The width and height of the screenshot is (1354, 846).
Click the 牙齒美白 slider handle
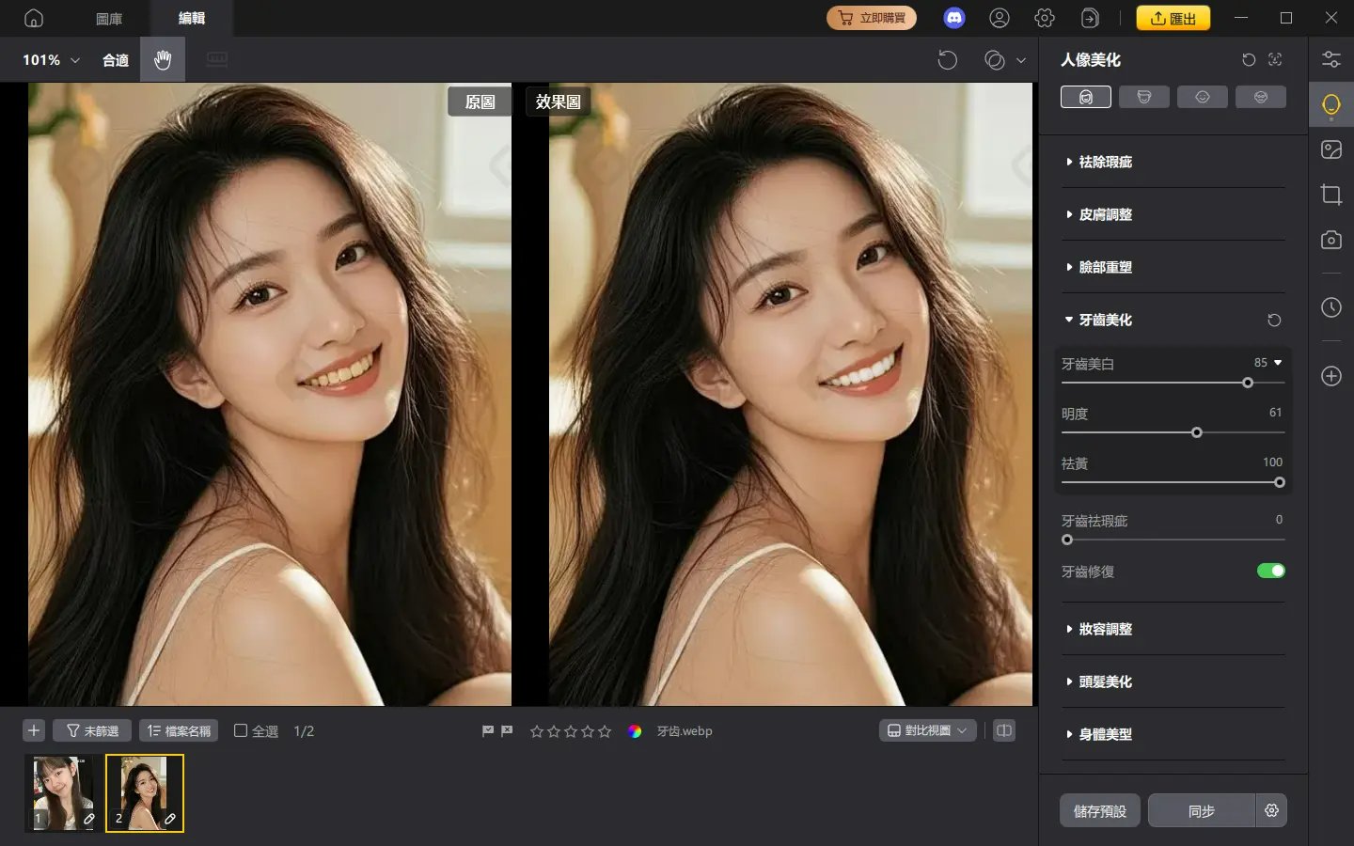click(x=1248, y=384)
